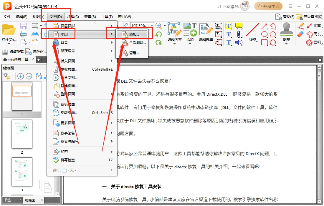Toggle the text strikethrough annotation tool
This screenshot has width=324, height=206.
(x=228, y=34)
